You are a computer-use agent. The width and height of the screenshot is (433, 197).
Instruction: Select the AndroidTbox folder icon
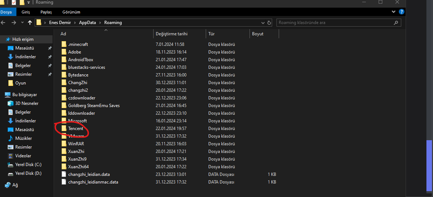tap(64, 59)
